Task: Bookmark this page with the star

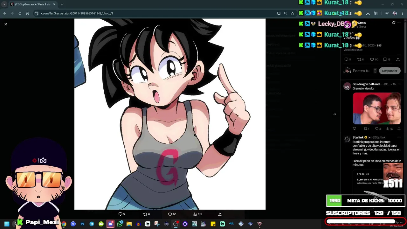Action: [293, 13]
